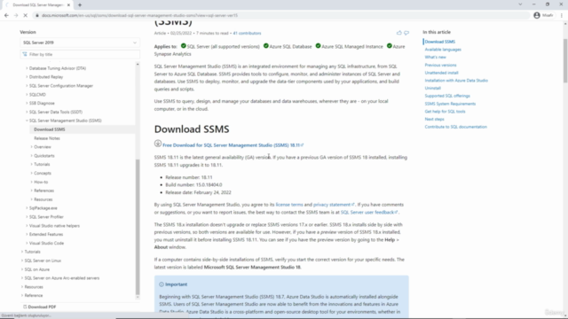Expand the Quickstarts node
568x319 pixels.
[32, 156]
